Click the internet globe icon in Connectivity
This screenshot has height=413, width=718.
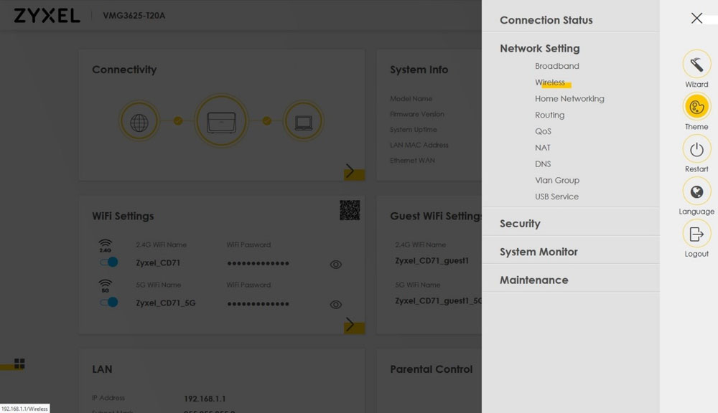(x=139, y=121)
